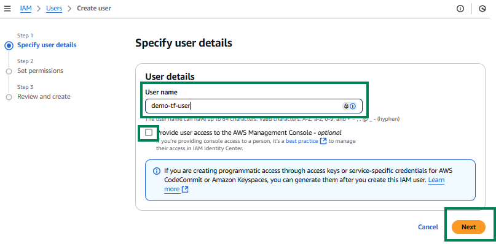The image size is (496, 244).
Task: Click the 'Specify user details' page heading
Action: pos(184,43)
